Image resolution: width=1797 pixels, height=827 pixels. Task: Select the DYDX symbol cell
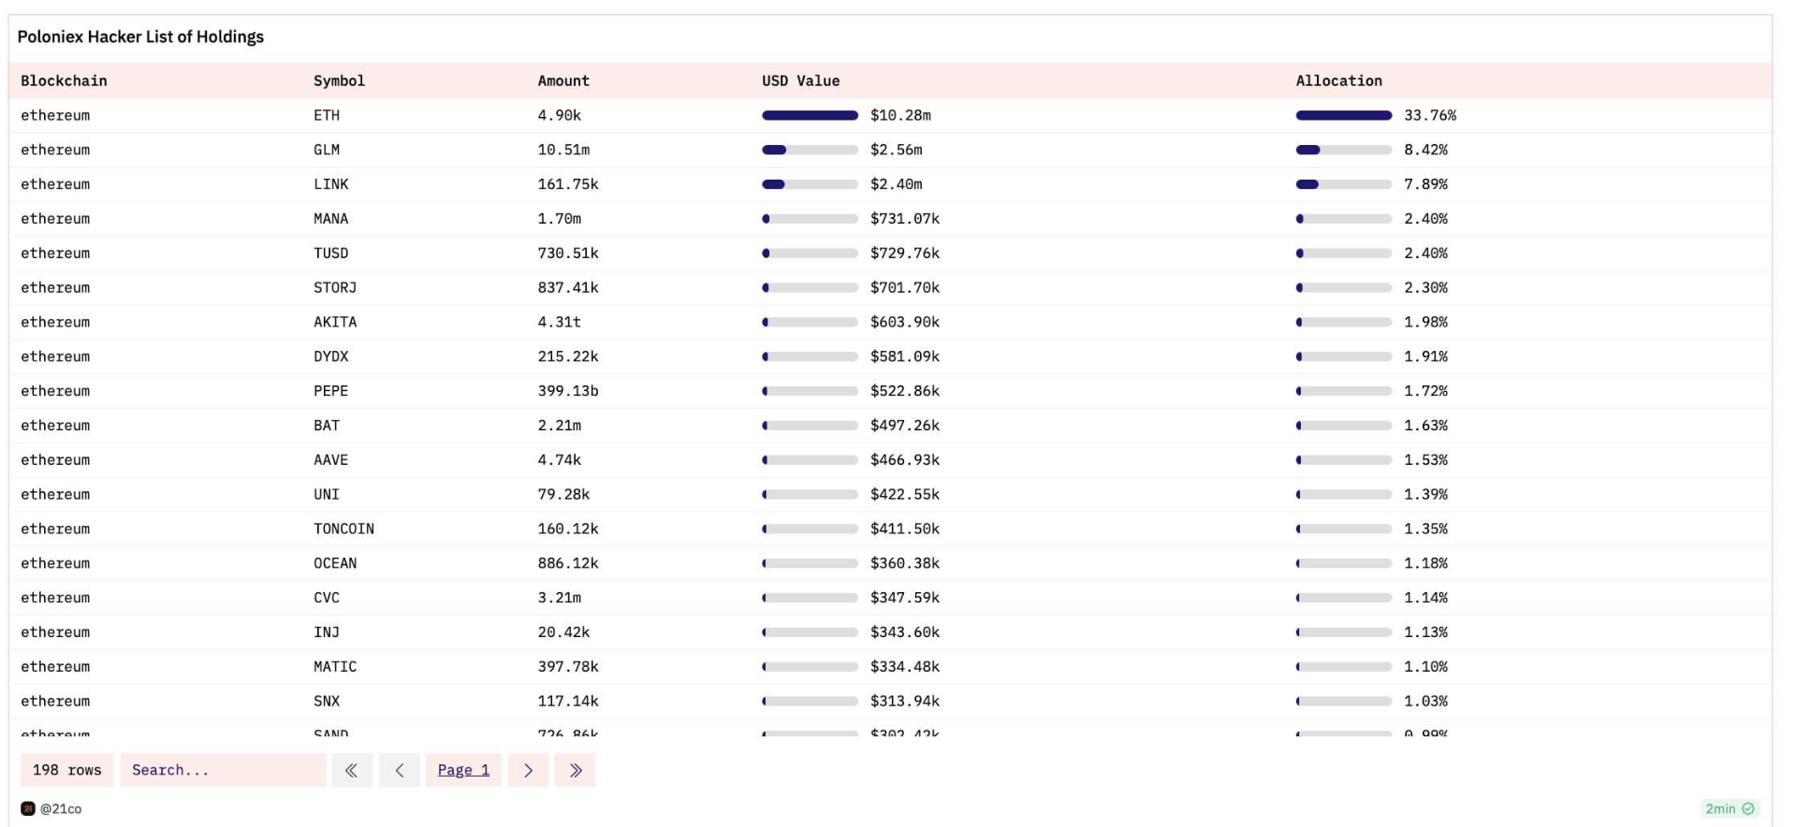(x=330, y=356)
